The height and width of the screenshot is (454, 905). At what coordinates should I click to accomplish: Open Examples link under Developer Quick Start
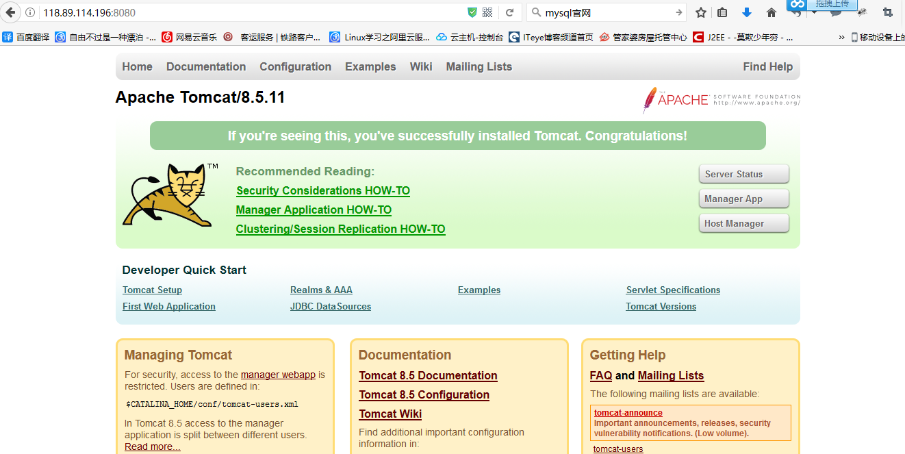tap(479, 290)
